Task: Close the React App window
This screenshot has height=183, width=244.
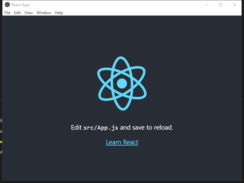Action: click(235, 5)
